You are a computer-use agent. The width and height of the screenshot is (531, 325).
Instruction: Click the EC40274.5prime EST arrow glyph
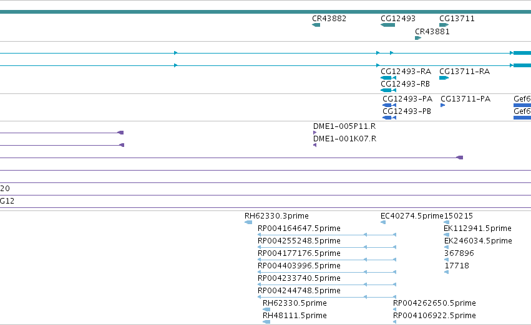[383, 222]
